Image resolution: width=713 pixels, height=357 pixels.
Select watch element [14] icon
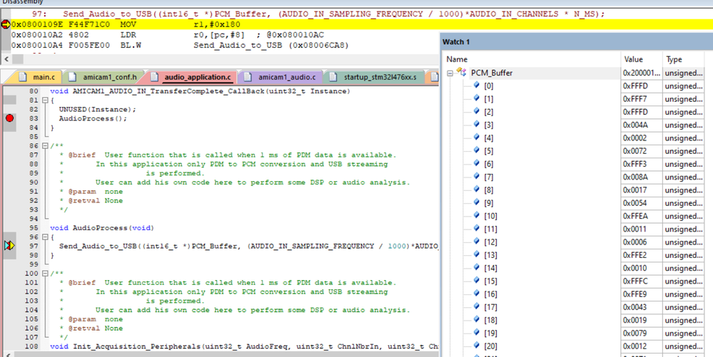click(477, 267)
